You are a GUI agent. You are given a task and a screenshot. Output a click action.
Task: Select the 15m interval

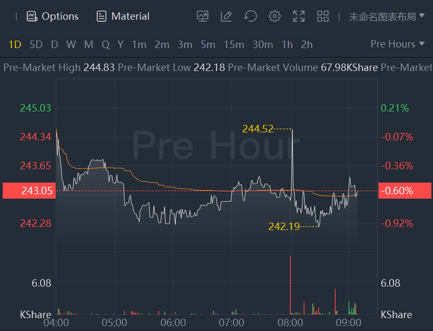point(234,45)
